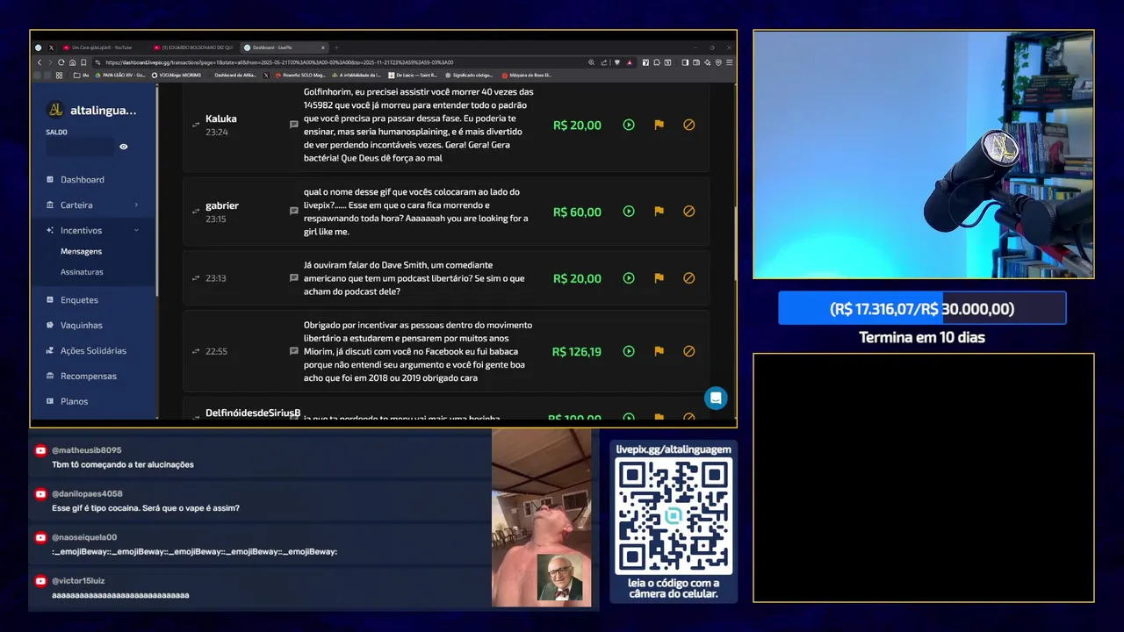Click the webcam video feed
1124x632 pixels.
click(x=923, y=154)
